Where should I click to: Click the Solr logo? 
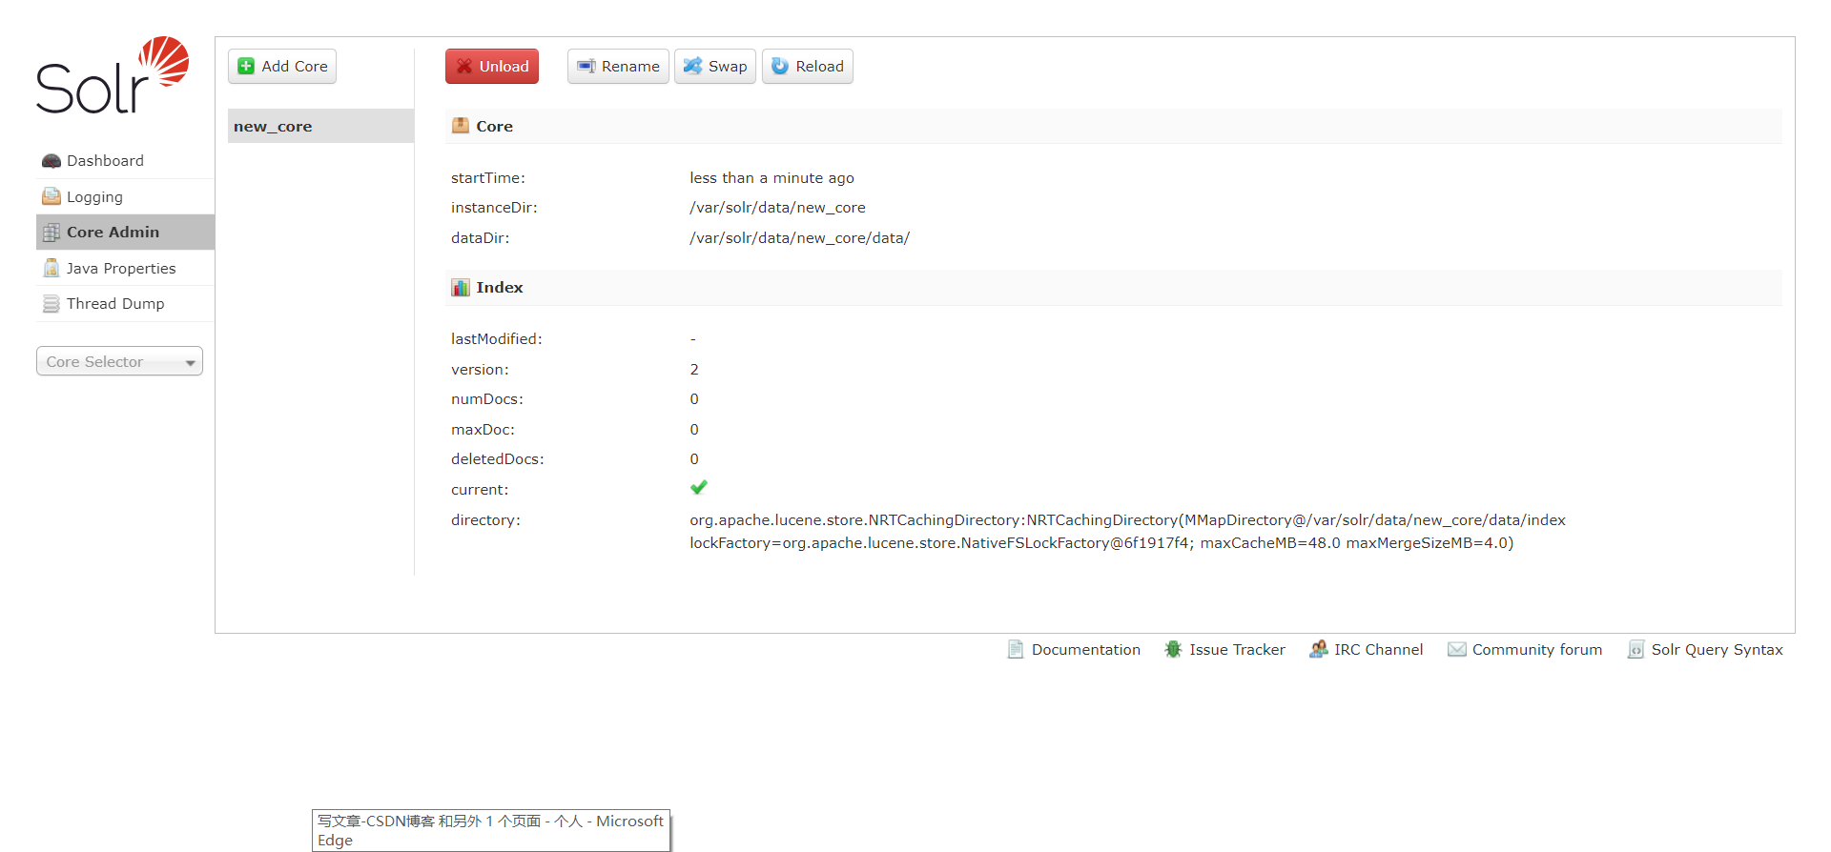[x=113, y=75]
